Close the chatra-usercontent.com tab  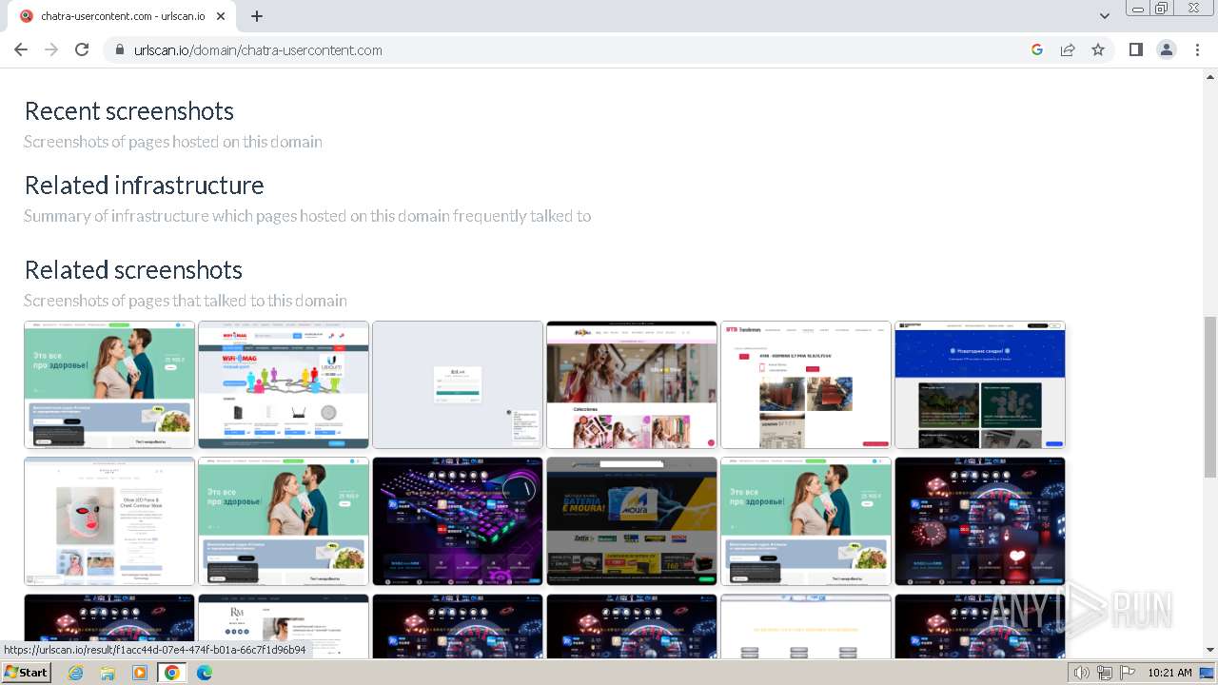221,16
